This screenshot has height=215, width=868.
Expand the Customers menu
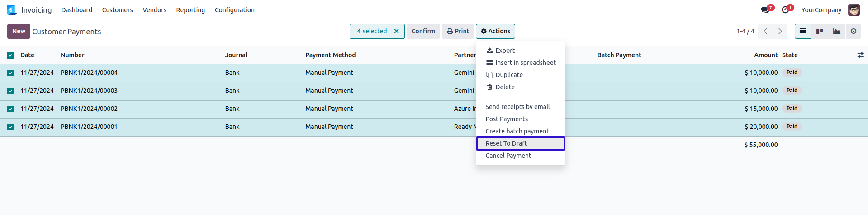tap(117, 10)
